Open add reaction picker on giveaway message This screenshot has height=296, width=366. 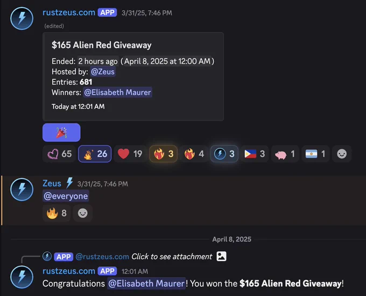point(342,154)
